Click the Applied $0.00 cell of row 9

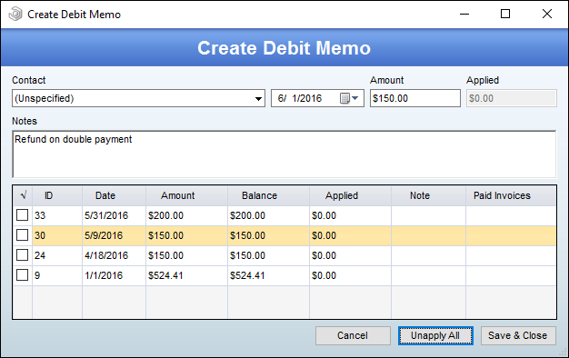click(351, 275)
